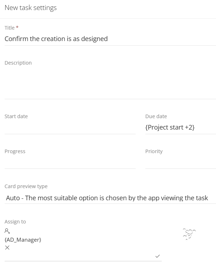Click the 'Description' label

pyautogui.click(x=18, y=63)
